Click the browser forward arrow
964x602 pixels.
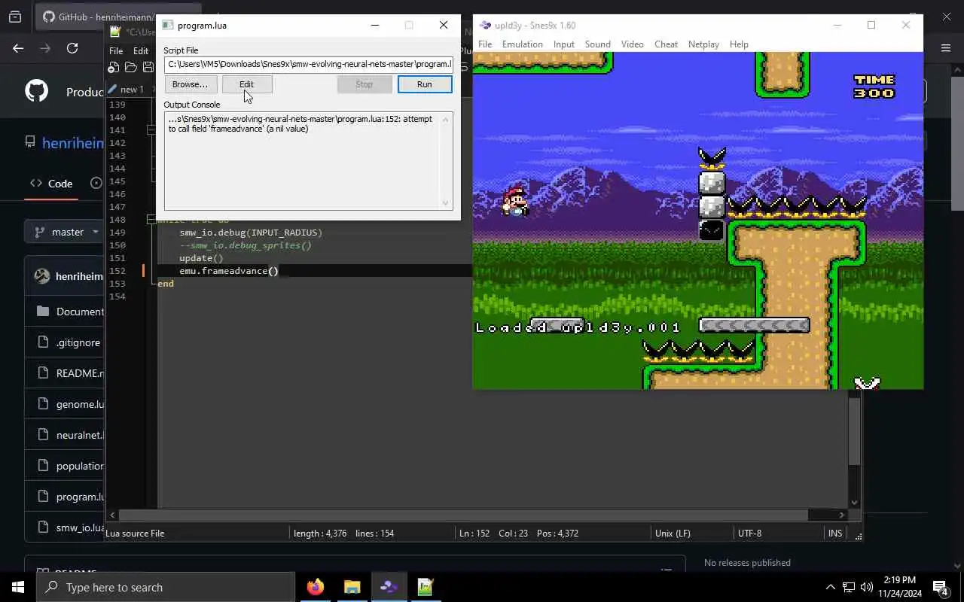[x=45, y=48]
